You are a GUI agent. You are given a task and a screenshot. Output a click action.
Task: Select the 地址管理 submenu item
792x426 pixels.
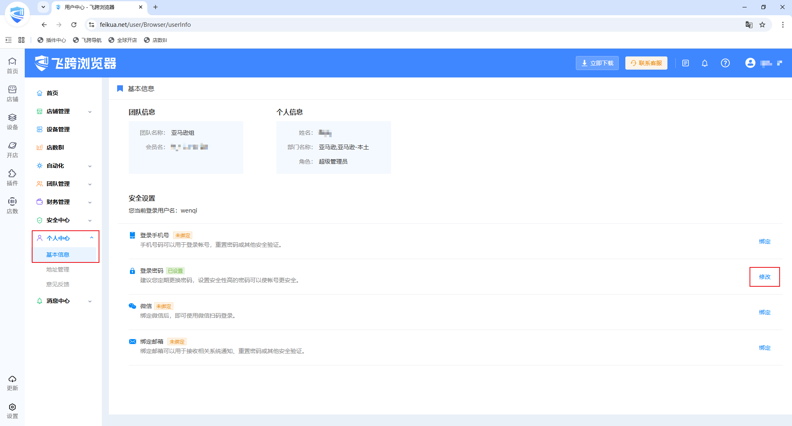pyautogui.click(x=58, y=269)
